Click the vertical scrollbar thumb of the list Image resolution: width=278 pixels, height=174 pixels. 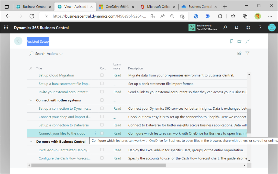pos(249,121)
